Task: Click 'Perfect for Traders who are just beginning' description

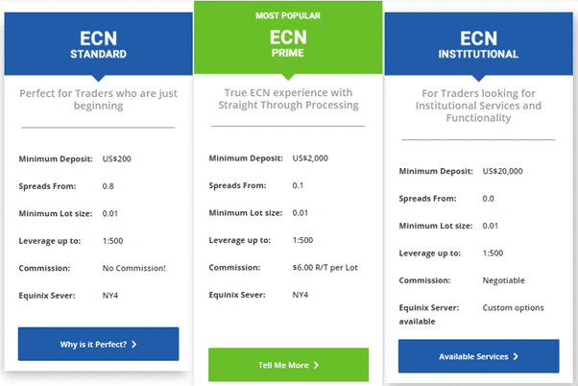Action: coord(99,100)
